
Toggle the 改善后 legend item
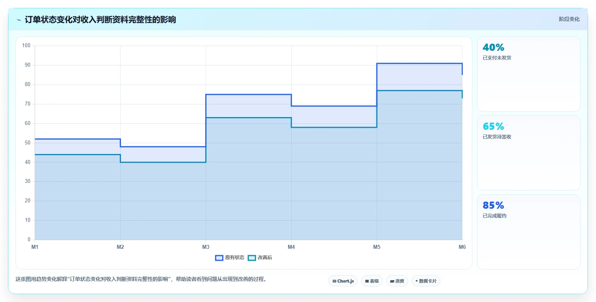point(260,258)
